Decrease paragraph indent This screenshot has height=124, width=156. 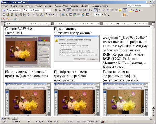tap(112, 10)
